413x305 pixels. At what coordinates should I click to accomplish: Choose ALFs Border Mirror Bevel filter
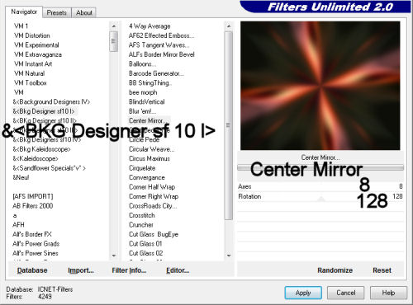[x=162, y=54]
